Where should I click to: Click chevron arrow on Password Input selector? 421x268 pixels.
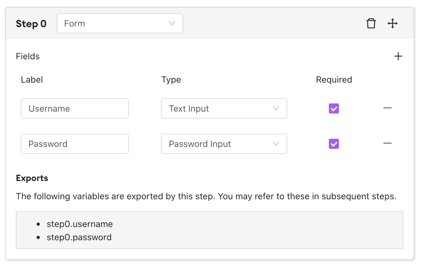click(x=276, y=144)
